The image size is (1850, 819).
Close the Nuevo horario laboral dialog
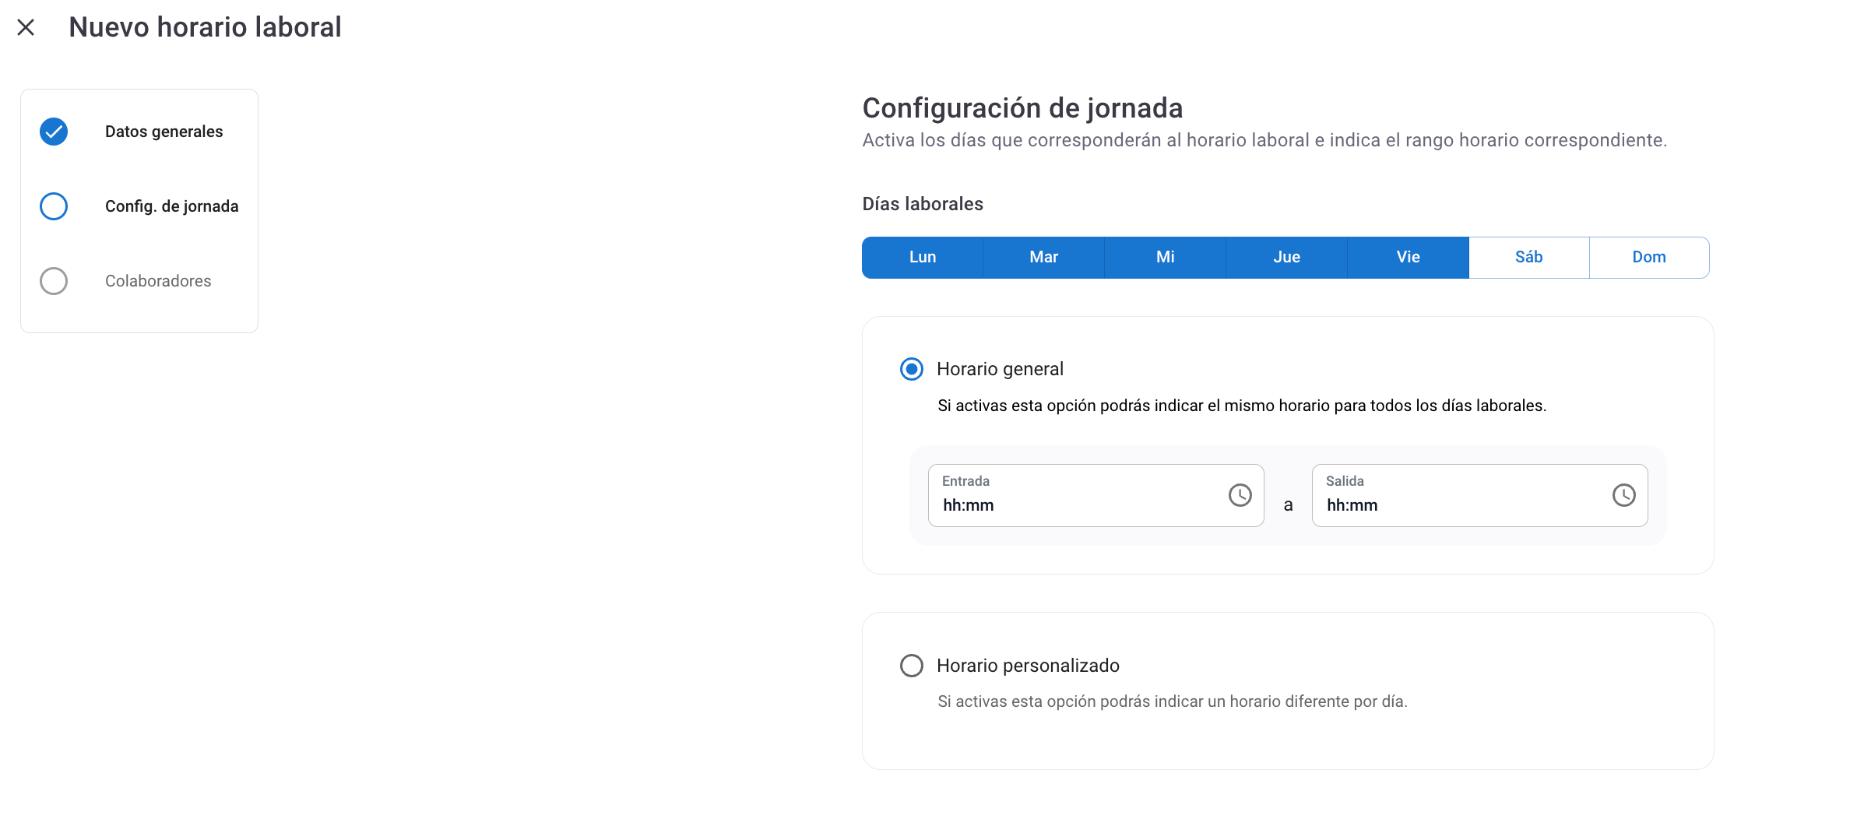26,28
